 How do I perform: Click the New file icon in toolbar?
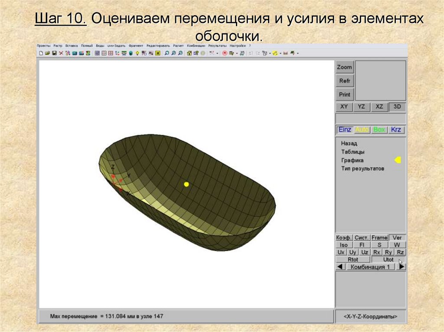tap(41, 53)
